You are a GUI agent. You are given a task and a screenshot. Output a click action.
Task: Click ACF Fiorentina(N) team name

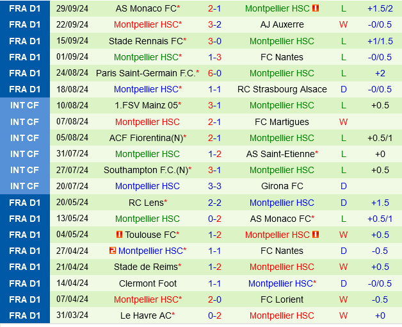coord(145,138)
